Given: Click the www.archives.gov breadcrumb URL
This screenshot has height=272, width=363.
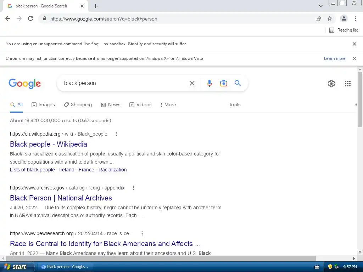Looking at the screenshot, I should click(x=67, y=188).
